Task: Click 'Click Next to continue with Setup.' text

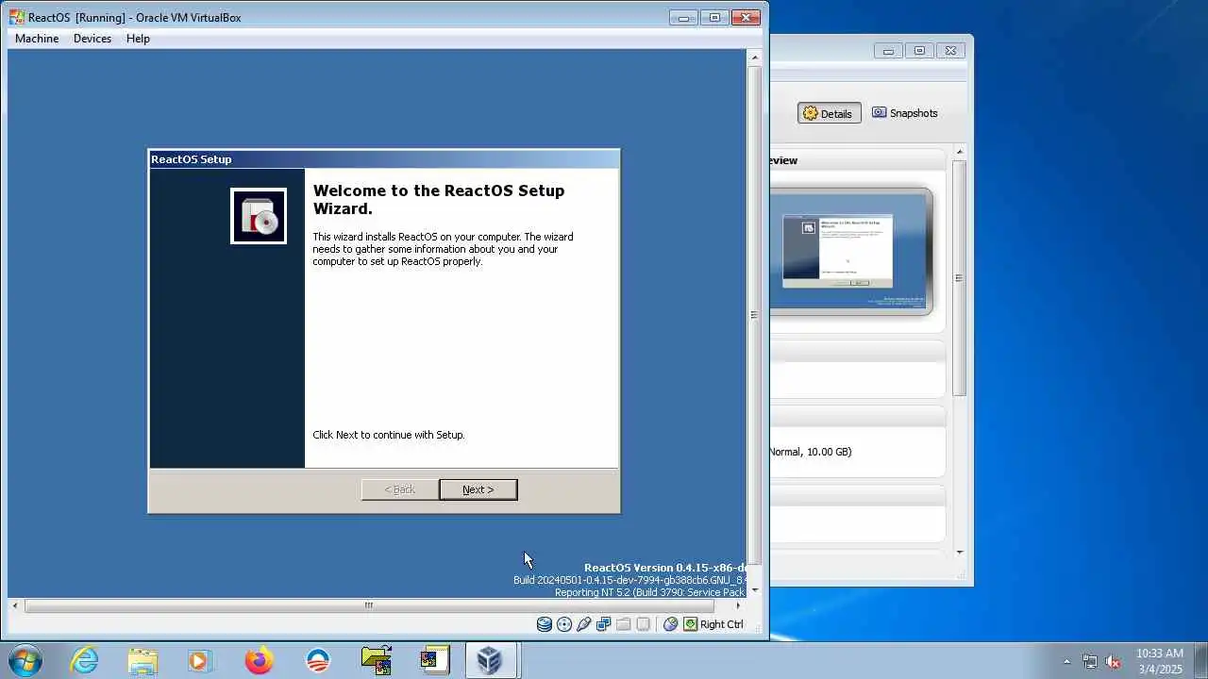Action: coord(389,435)
